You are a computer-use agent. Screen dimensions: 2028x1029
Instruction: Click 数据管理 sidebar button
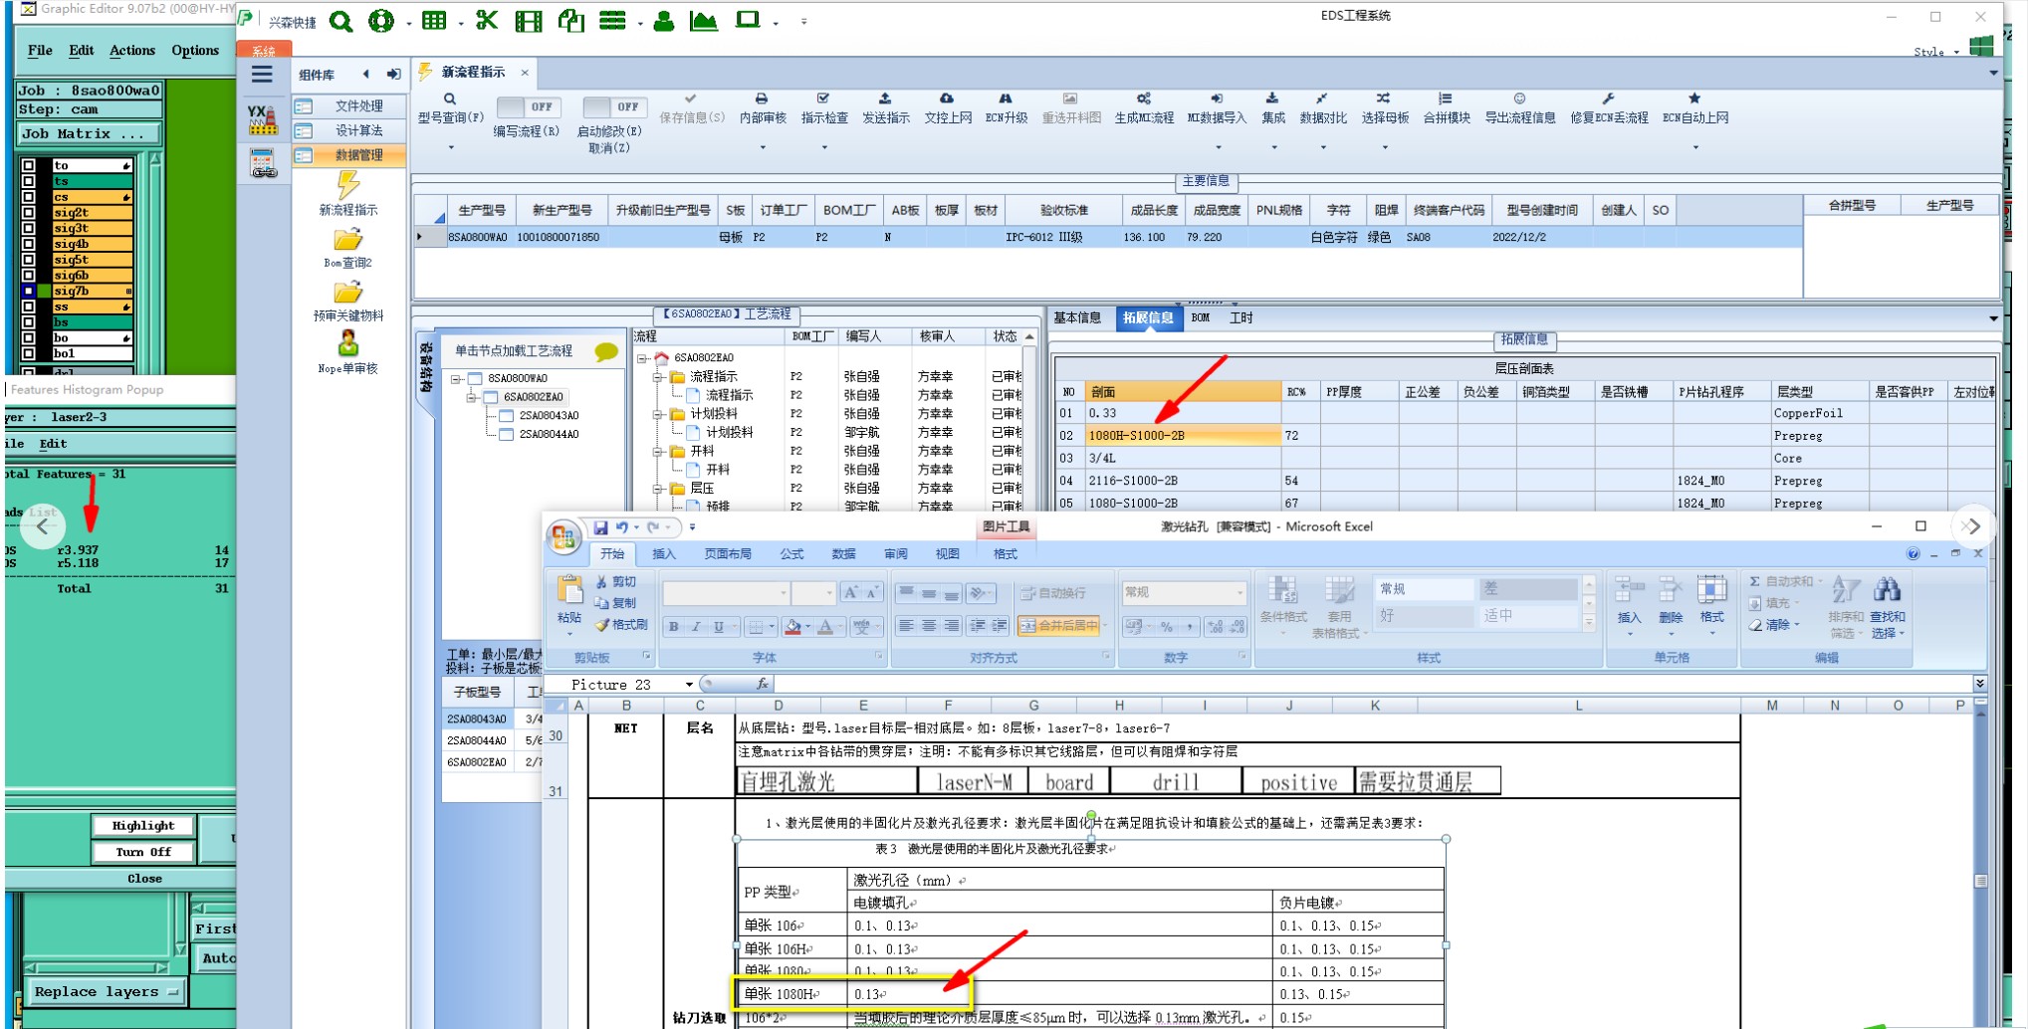click(348, 155)
